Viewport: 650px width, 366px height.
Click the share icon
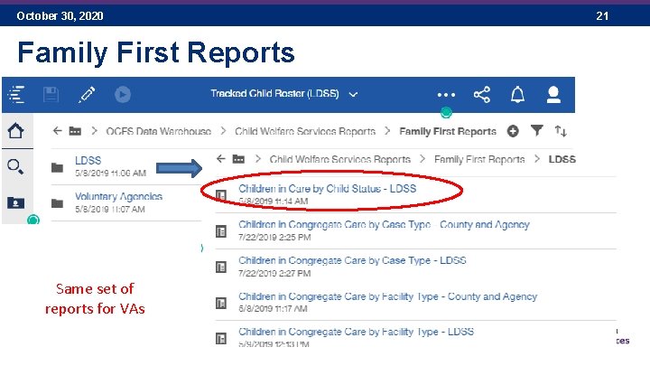click(482, 95)
